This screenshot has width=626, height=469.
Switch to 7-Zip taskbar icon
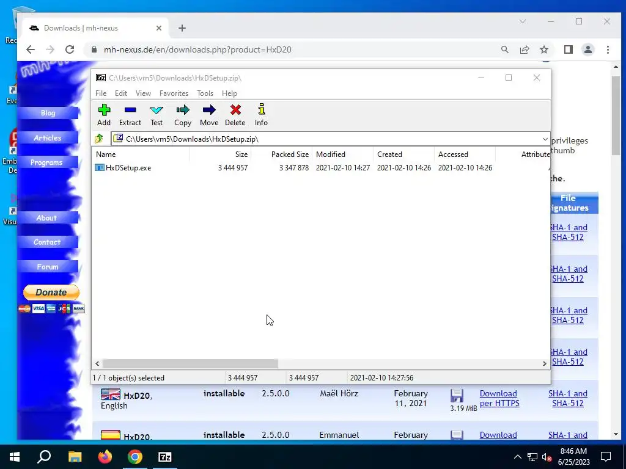point(165,457)
